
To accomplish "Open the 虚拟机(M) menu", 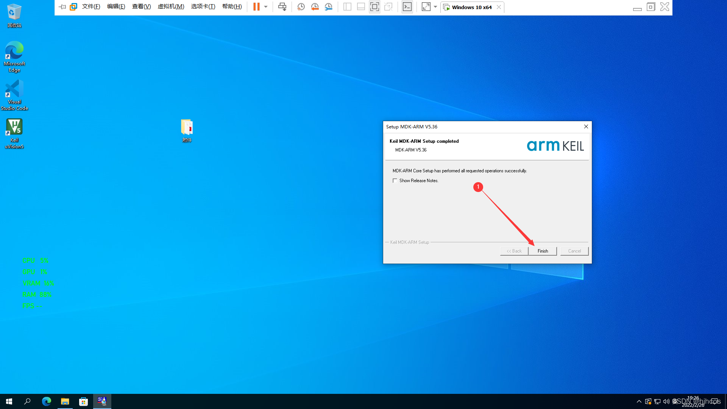I will pos(171,7).
